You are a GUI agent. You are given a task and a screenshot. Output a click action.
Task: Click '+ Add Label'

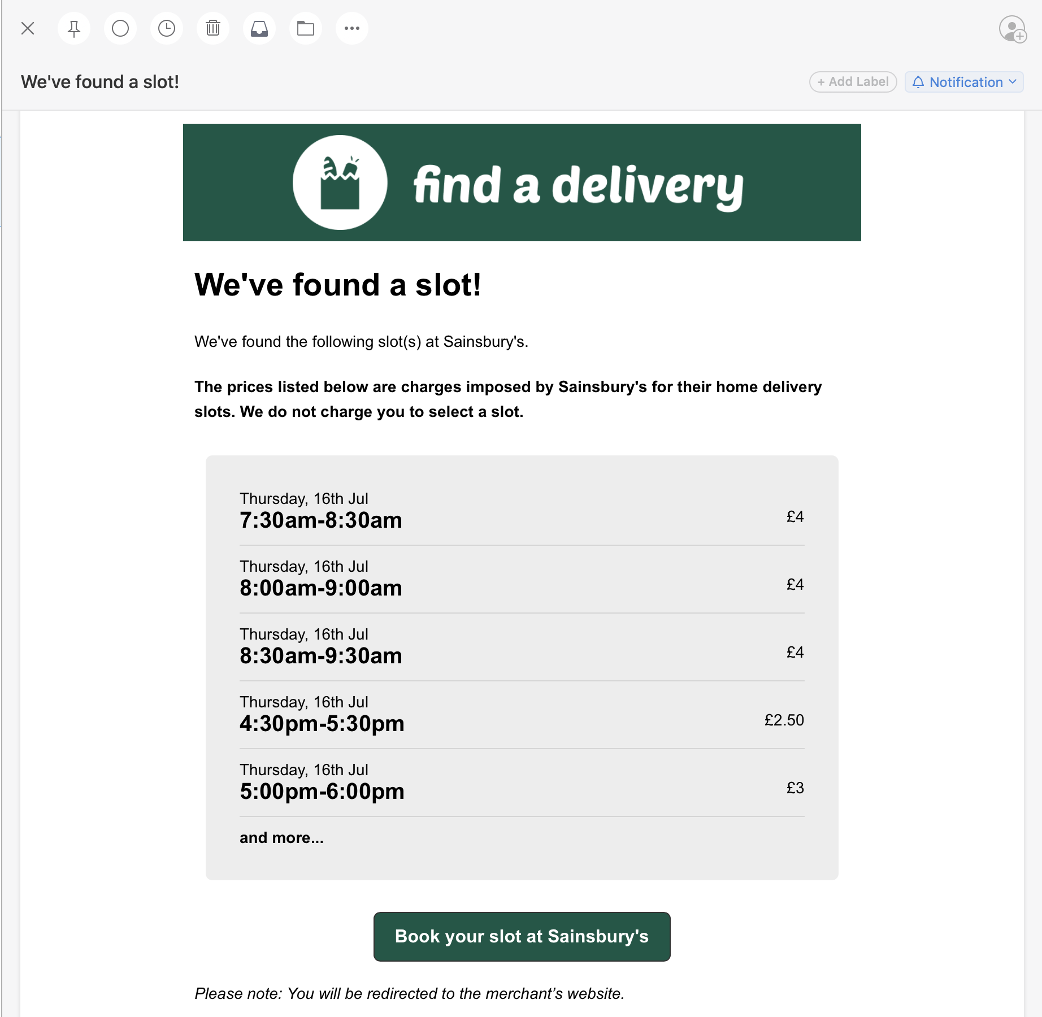(x=853, y=82)
